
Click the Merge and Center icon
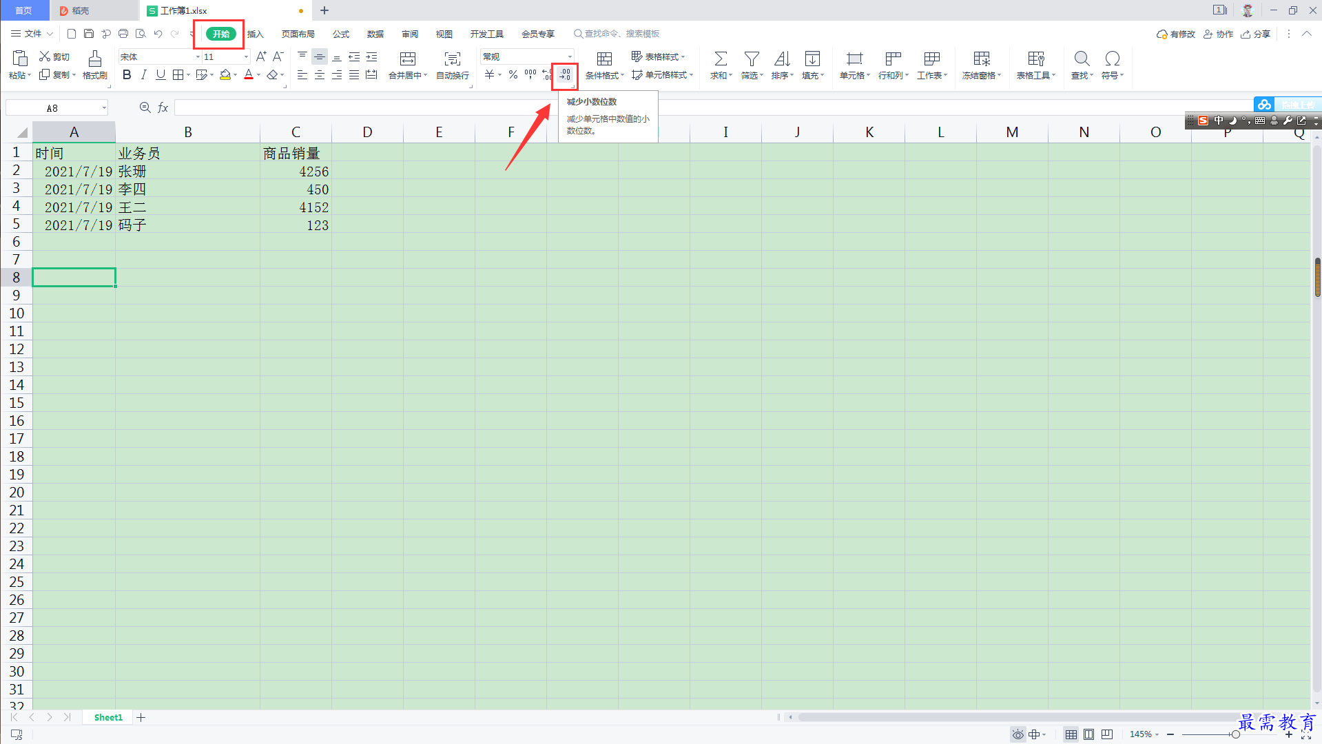point(408,59)
